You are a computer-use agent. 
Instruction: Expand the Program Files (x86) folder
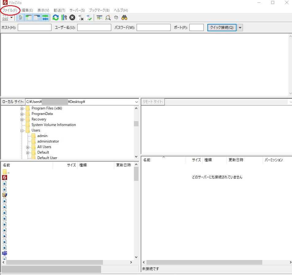tap(22, 109)
